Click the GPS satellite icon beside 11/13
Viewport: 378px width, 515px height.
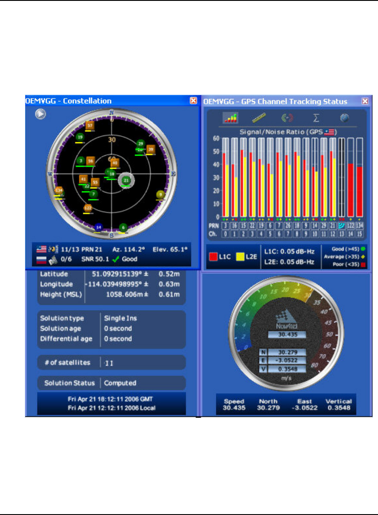(53, 249)
